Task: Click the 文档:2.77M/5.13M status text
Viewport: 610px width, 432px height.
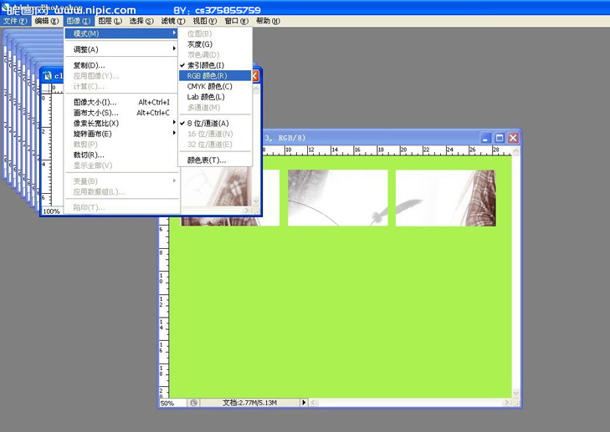Action: 249,403
